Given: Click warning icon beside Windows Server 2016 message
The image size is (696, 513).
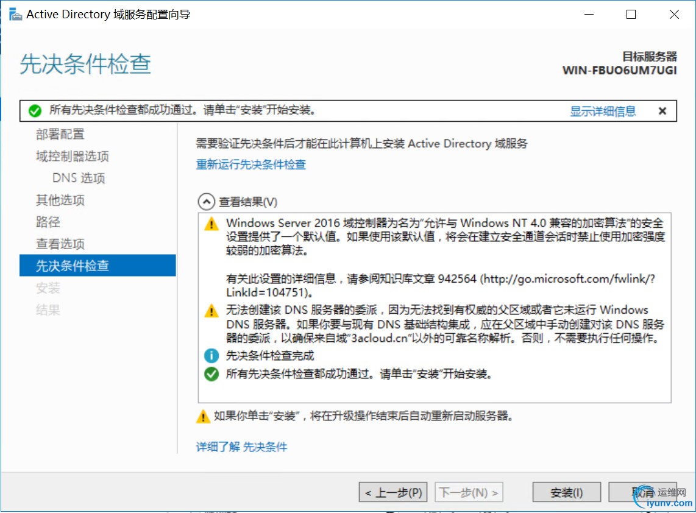Looking at the screenshot, I should coord(211,224).
